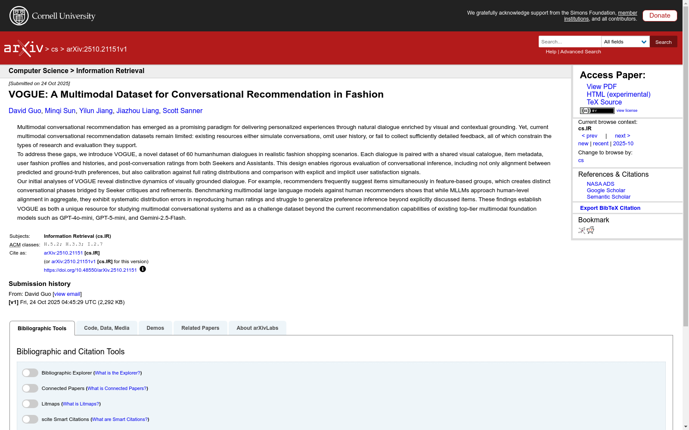This screenshot has width=689, height=430.
Task: Click What is Connected Papers? link
Action: pyautogui.click(x=117, y=388)
